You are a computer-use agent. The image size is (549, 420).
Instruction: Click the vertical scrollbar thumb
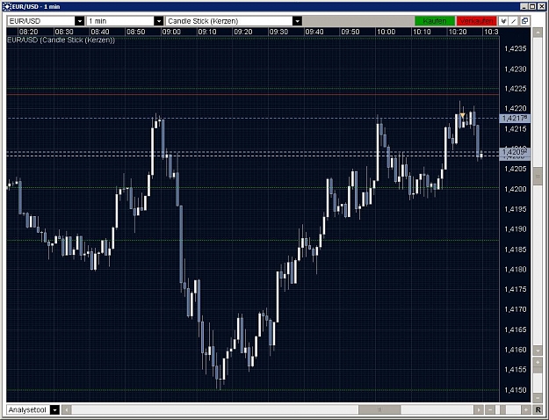coord(538,177)
